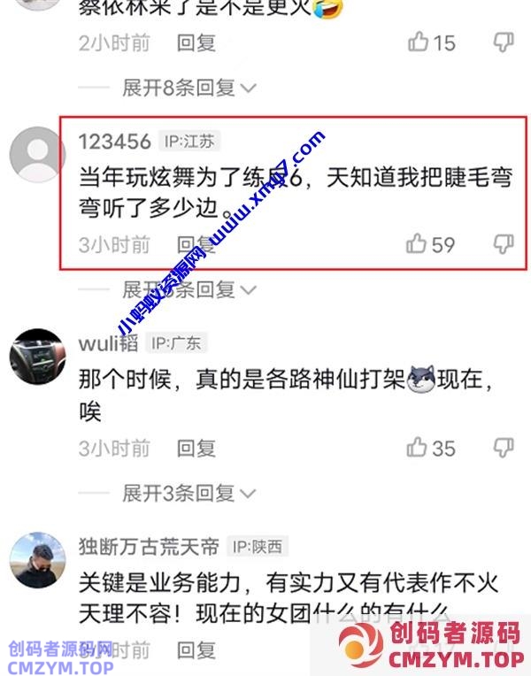
Task: Open username 独断万古荒天帝 profile
Action: (x=149, y=547)
